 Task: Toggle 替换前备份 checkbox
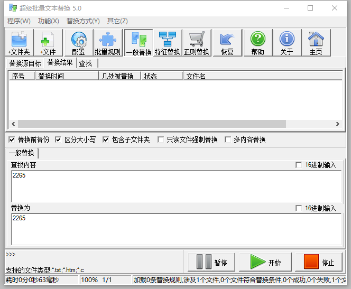pyautogui.click(x=12, y=140)
